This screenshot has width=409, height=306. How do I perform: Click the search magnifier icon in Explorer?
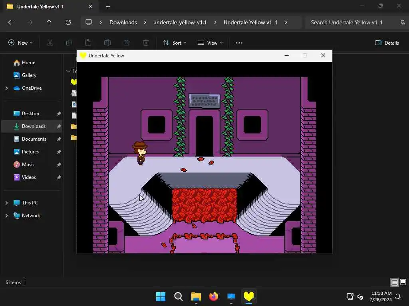click(x=403, y=22)
